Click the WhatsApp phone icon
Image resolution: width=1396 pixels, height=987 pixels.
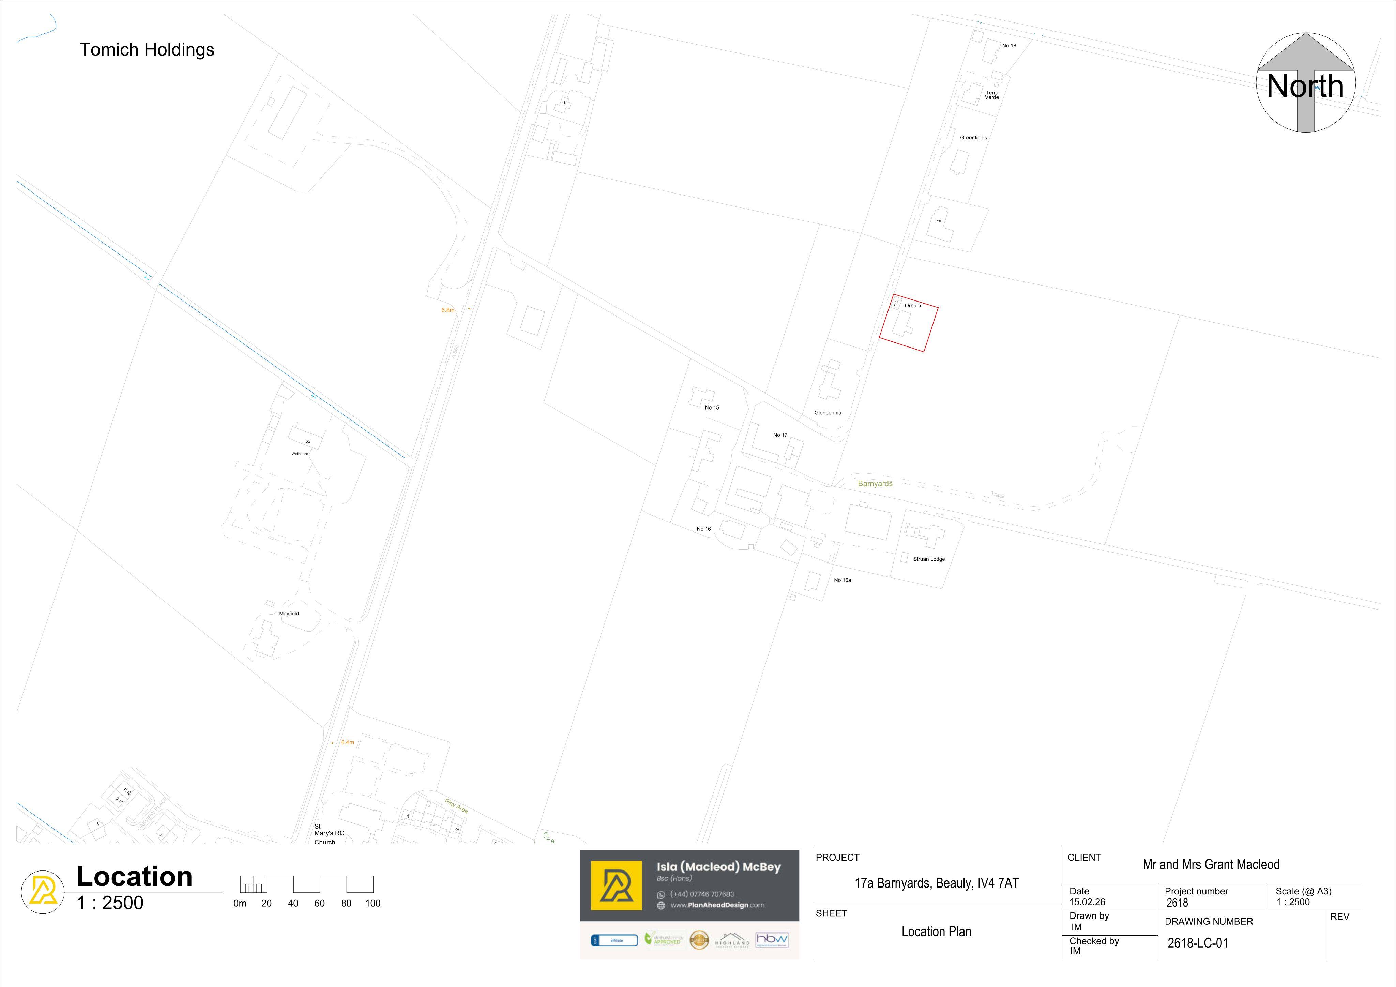[x=661, y=895]
